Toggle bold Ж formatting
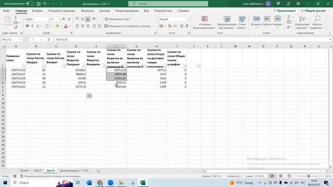The height and width of the screenshot is (187, 333). [27, 26]
